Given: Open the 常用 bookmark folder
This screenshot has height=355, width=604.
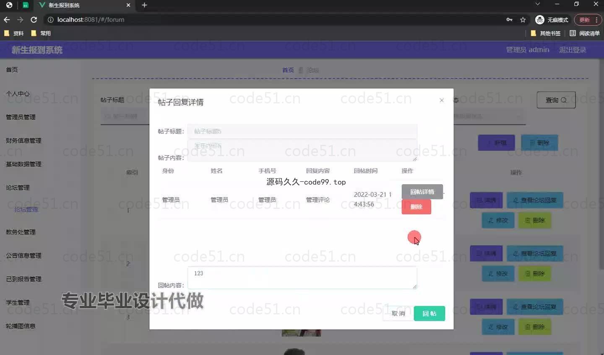Looking at the screenshot, I should [41, 33].
